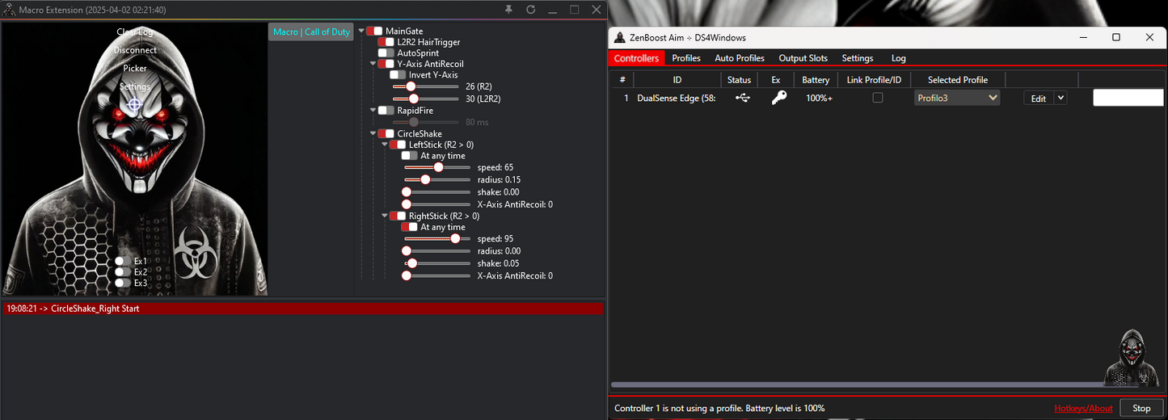Image resolution: width=1168 pixels, height=420 pixels.
Task: Adjust the 26 (R2) anti-recoil slider
Action: (x=426, y=86)
